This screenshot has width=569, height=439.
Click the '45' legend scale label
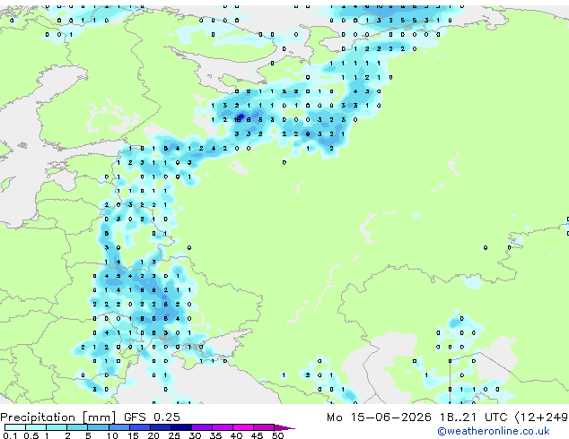coord(257,435)
